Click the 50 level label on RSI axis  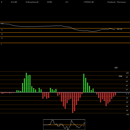(x=2, y=34)
